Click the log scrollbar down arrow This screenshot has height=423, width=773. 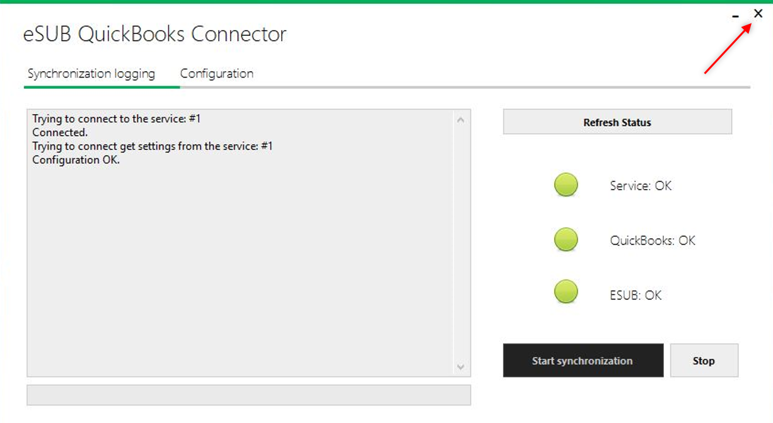[460, 367]
